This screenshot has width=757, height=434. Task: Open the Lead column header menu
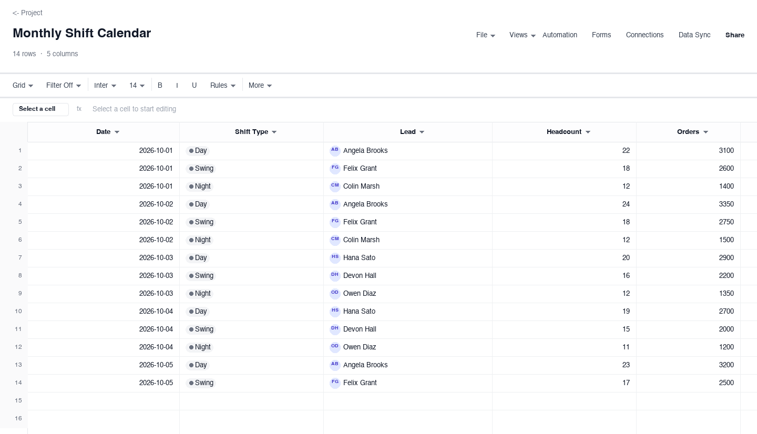[422, 132]
